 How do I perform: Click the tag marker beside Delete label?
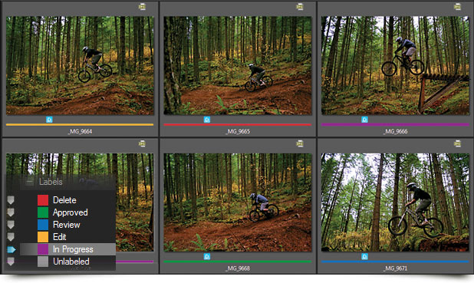click(x=11, y=200)
